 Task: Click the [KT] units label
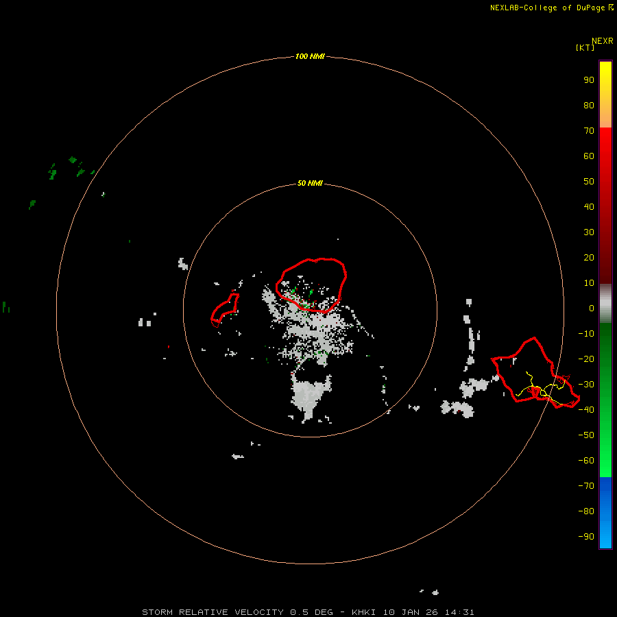coord(585,47)
